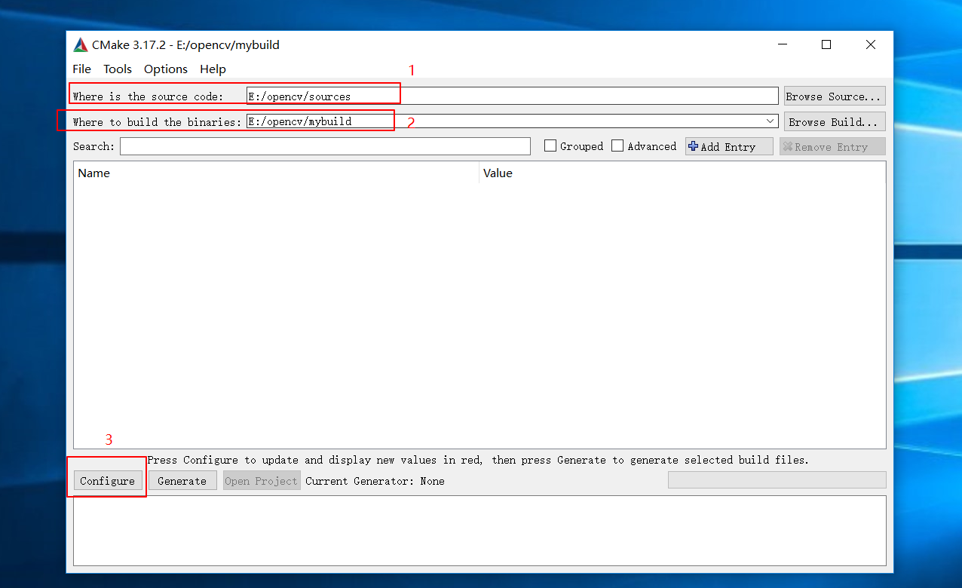The image size is (962, 588).
Task: Focus the Search input field
Action: pos(325,146)
